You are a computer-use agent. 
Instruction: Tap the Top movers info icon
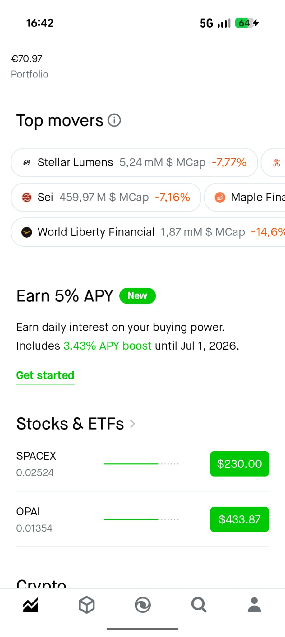pyautogui.click(x=114, y=120)
